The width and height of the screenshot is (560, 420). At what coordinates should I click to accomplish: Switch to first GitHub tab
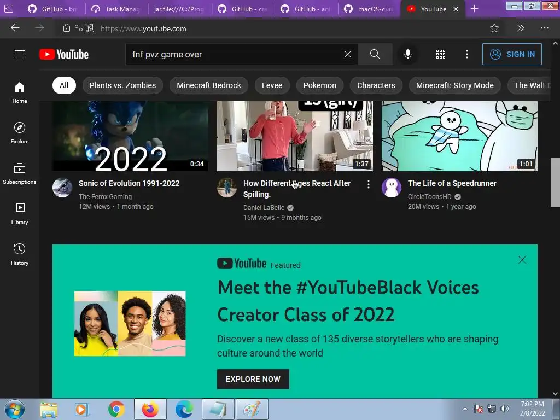click(x=52, y=9)
